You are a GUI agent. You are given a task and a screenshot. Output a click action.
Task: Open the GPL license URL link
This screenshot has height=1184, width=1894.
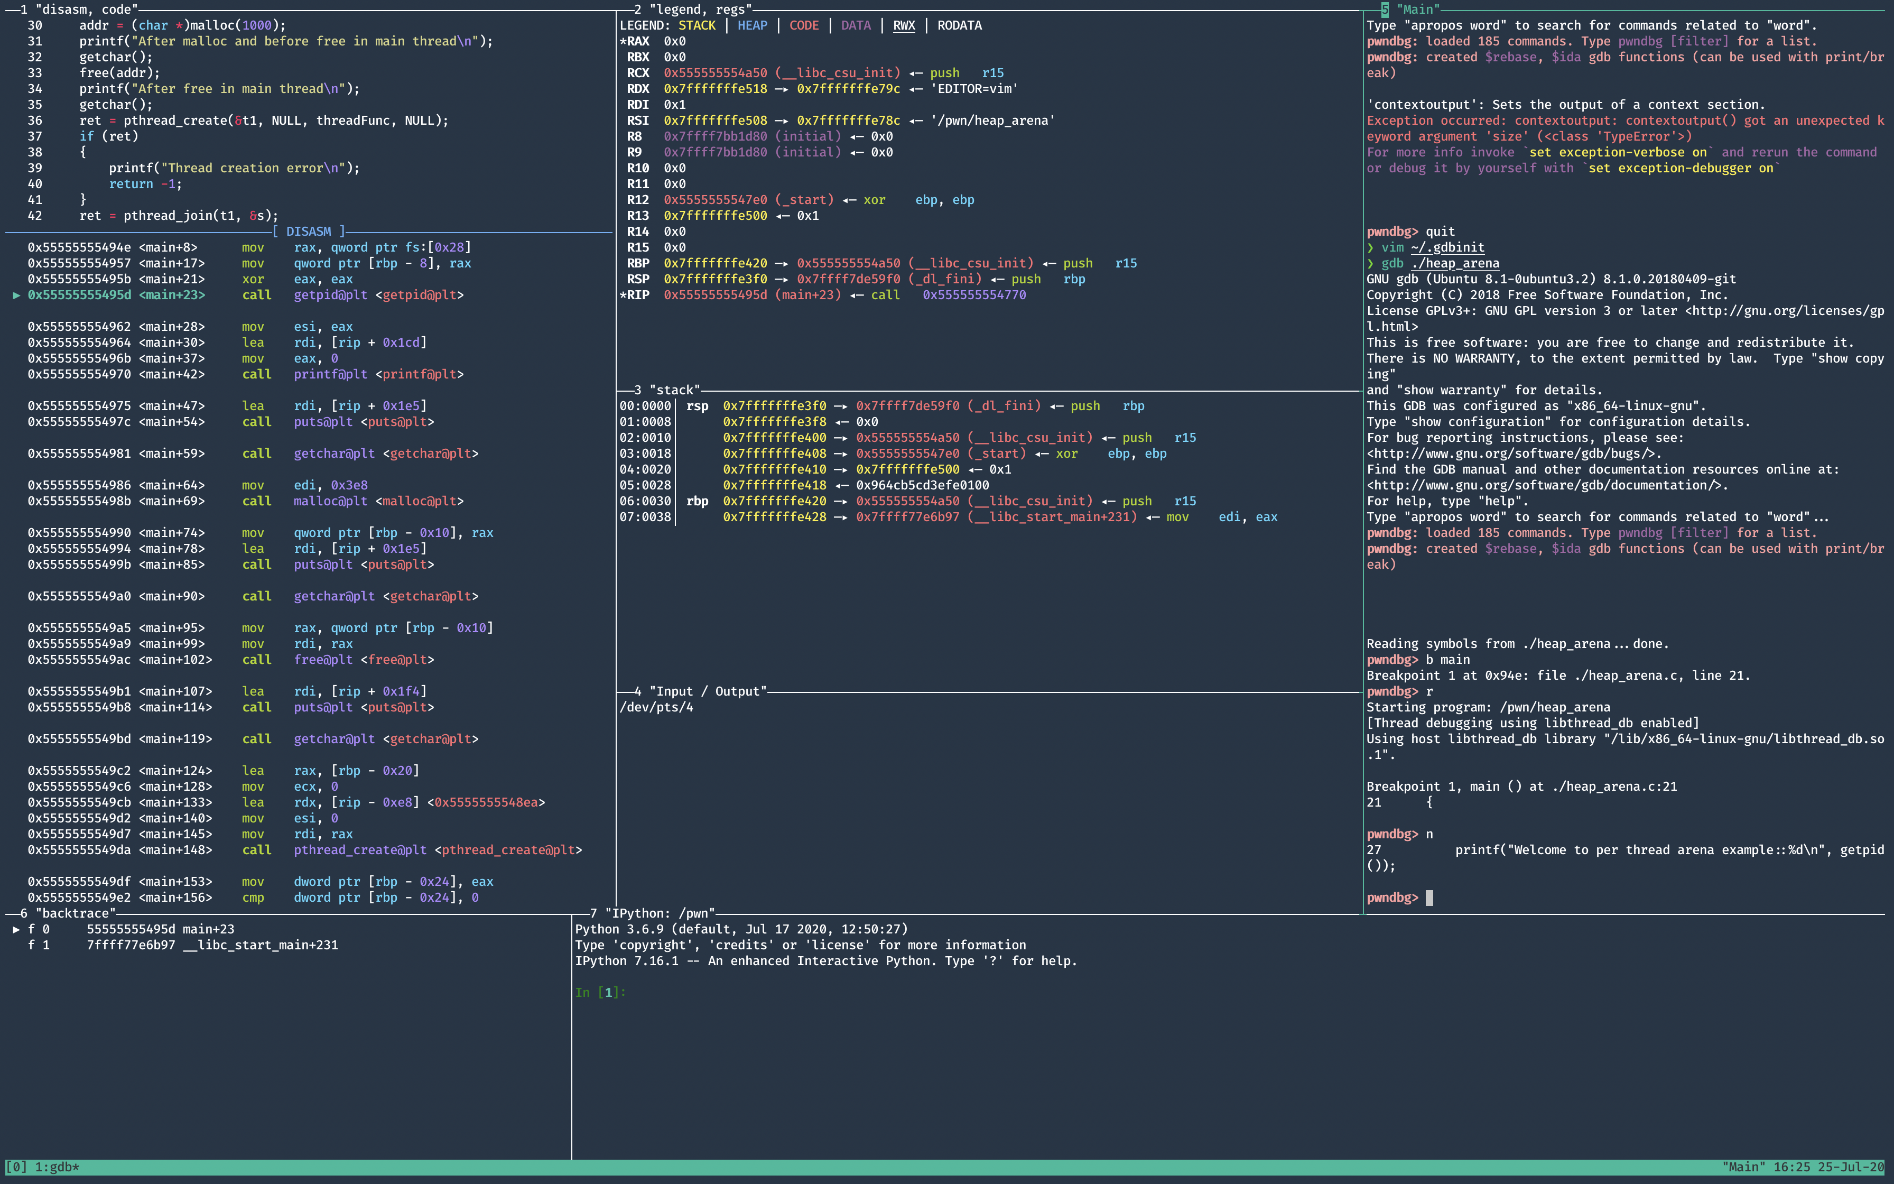click(1785, 311)
